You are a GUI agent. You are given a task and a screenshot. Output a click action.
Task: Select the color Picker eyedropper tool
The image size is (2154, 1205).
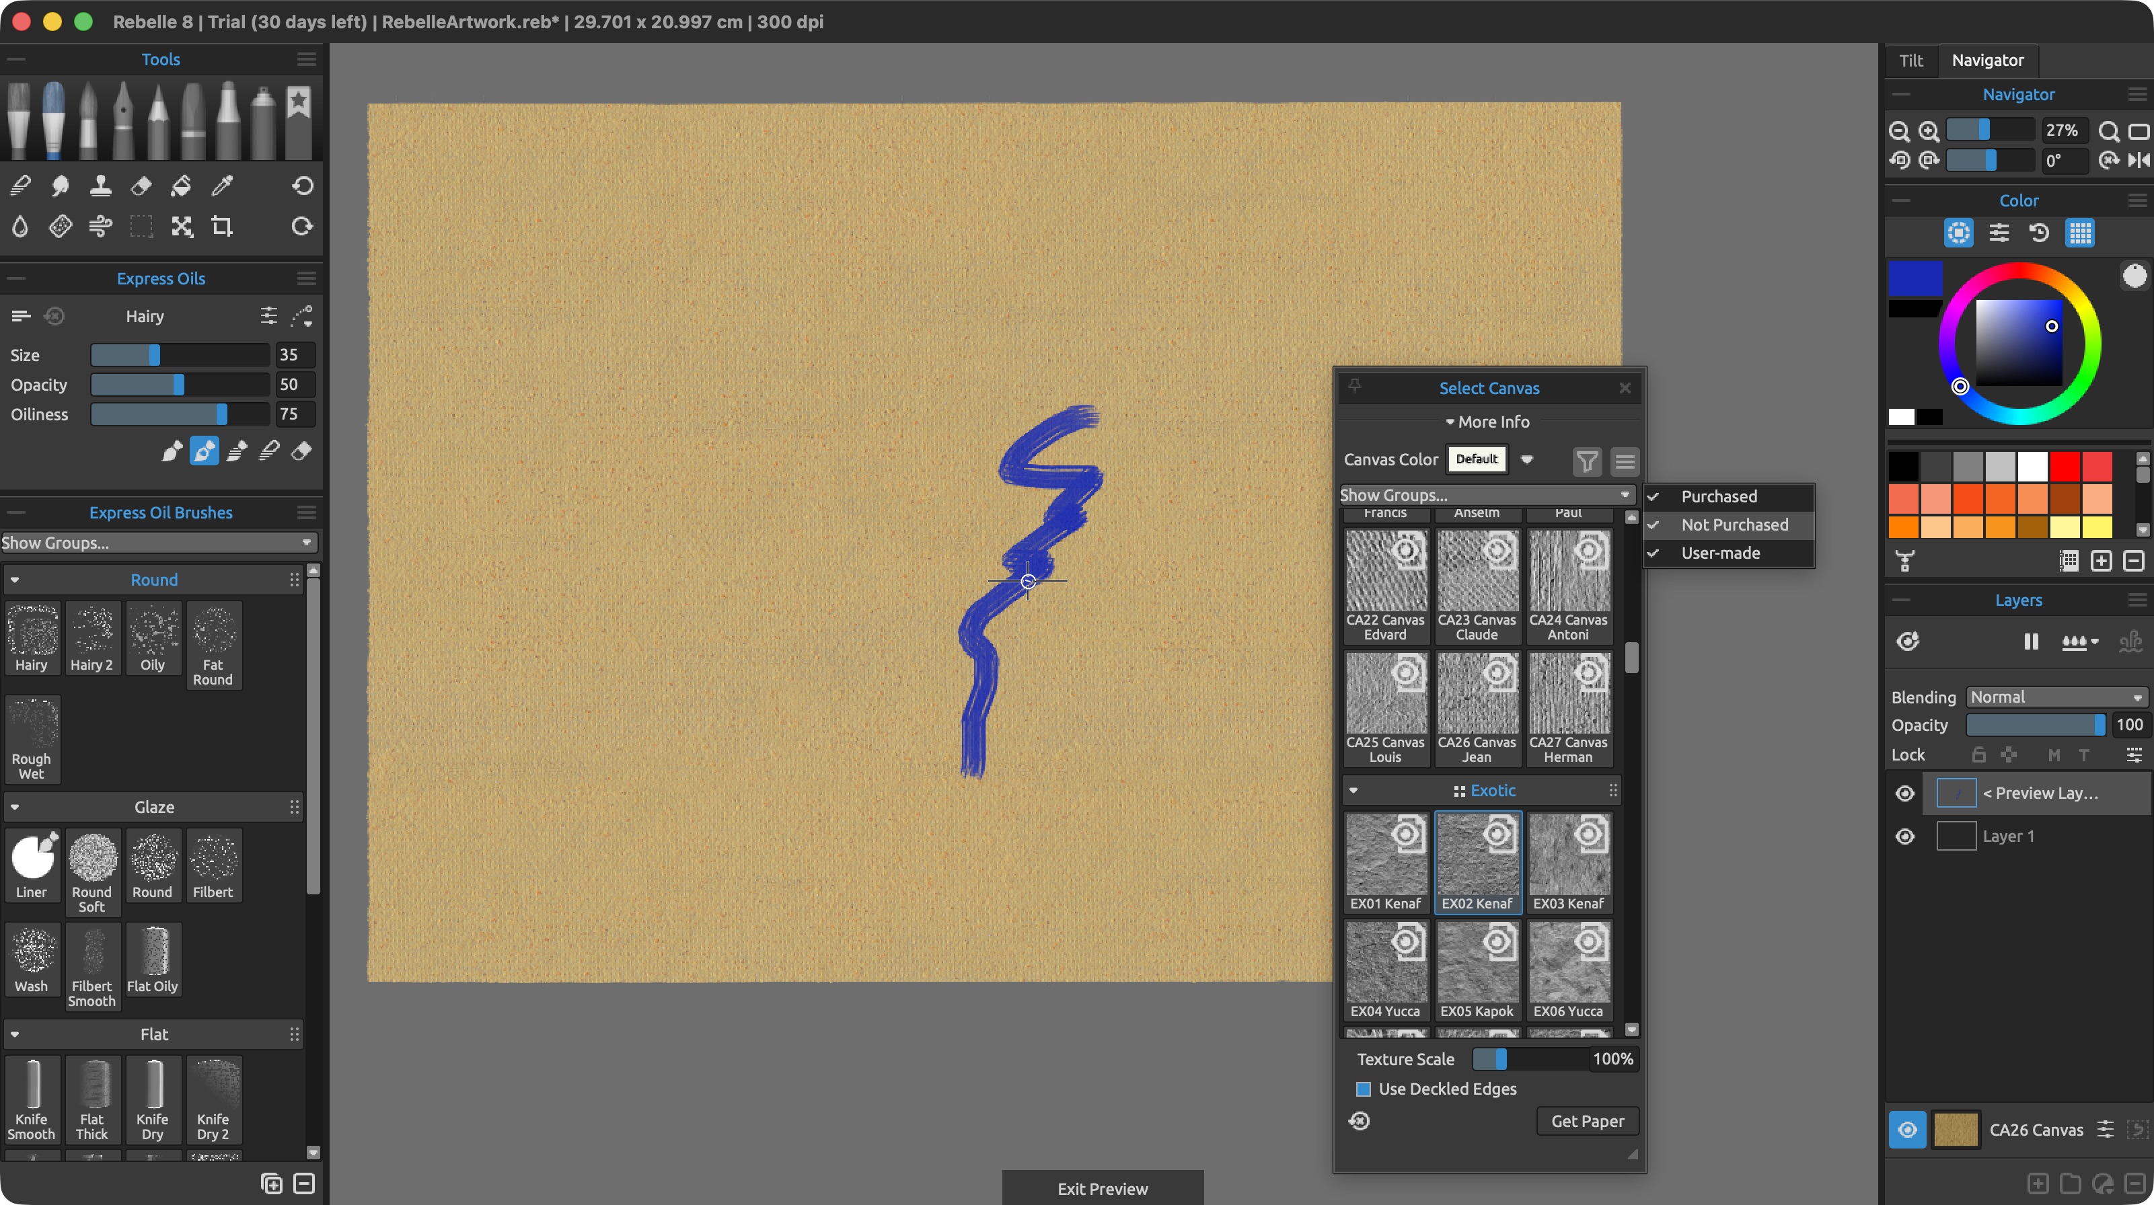click(x=221, y=186)
